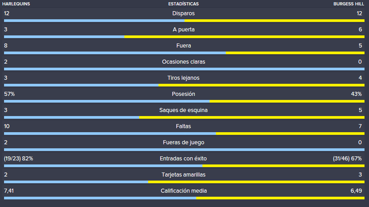
Task: Select the ESTADÍSTICAS heading
Action: 183,4
